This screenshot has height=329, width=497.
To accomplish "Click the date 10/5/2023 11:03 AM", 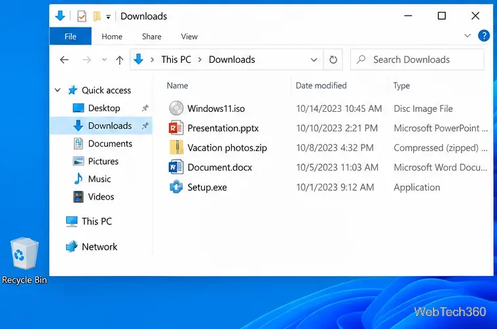I will click(337, 167).
